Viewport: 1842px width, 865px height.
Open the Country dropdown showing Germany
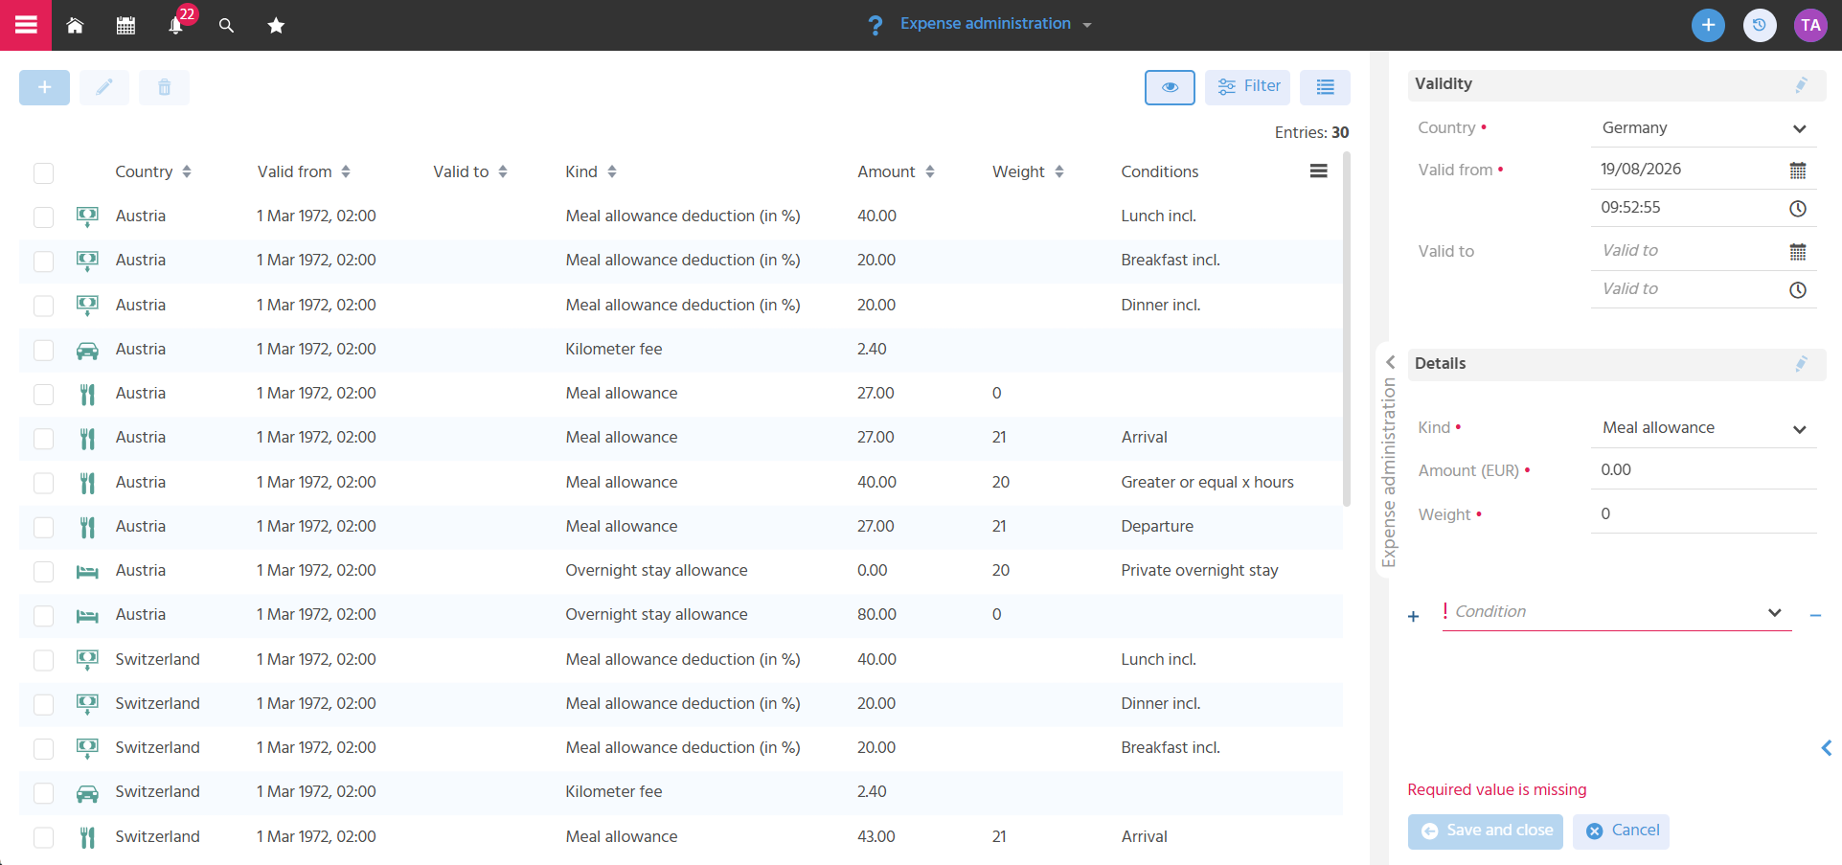click(x=1703, y=128)
